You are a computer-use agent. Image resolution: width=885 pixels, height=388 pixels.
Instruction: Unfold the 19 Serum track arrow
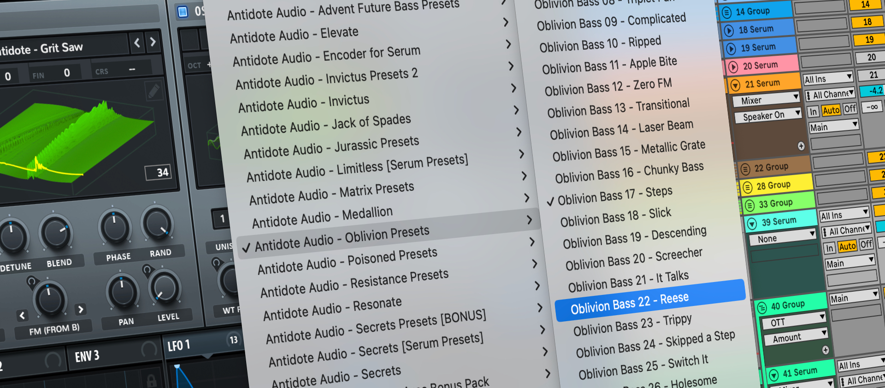731,48
